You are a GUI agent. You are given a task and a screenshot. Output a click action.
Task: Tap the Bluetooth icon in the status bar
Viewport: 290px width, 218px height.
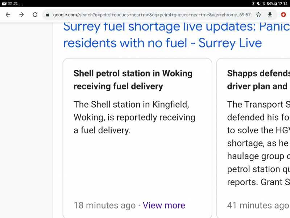coord(254,3)
